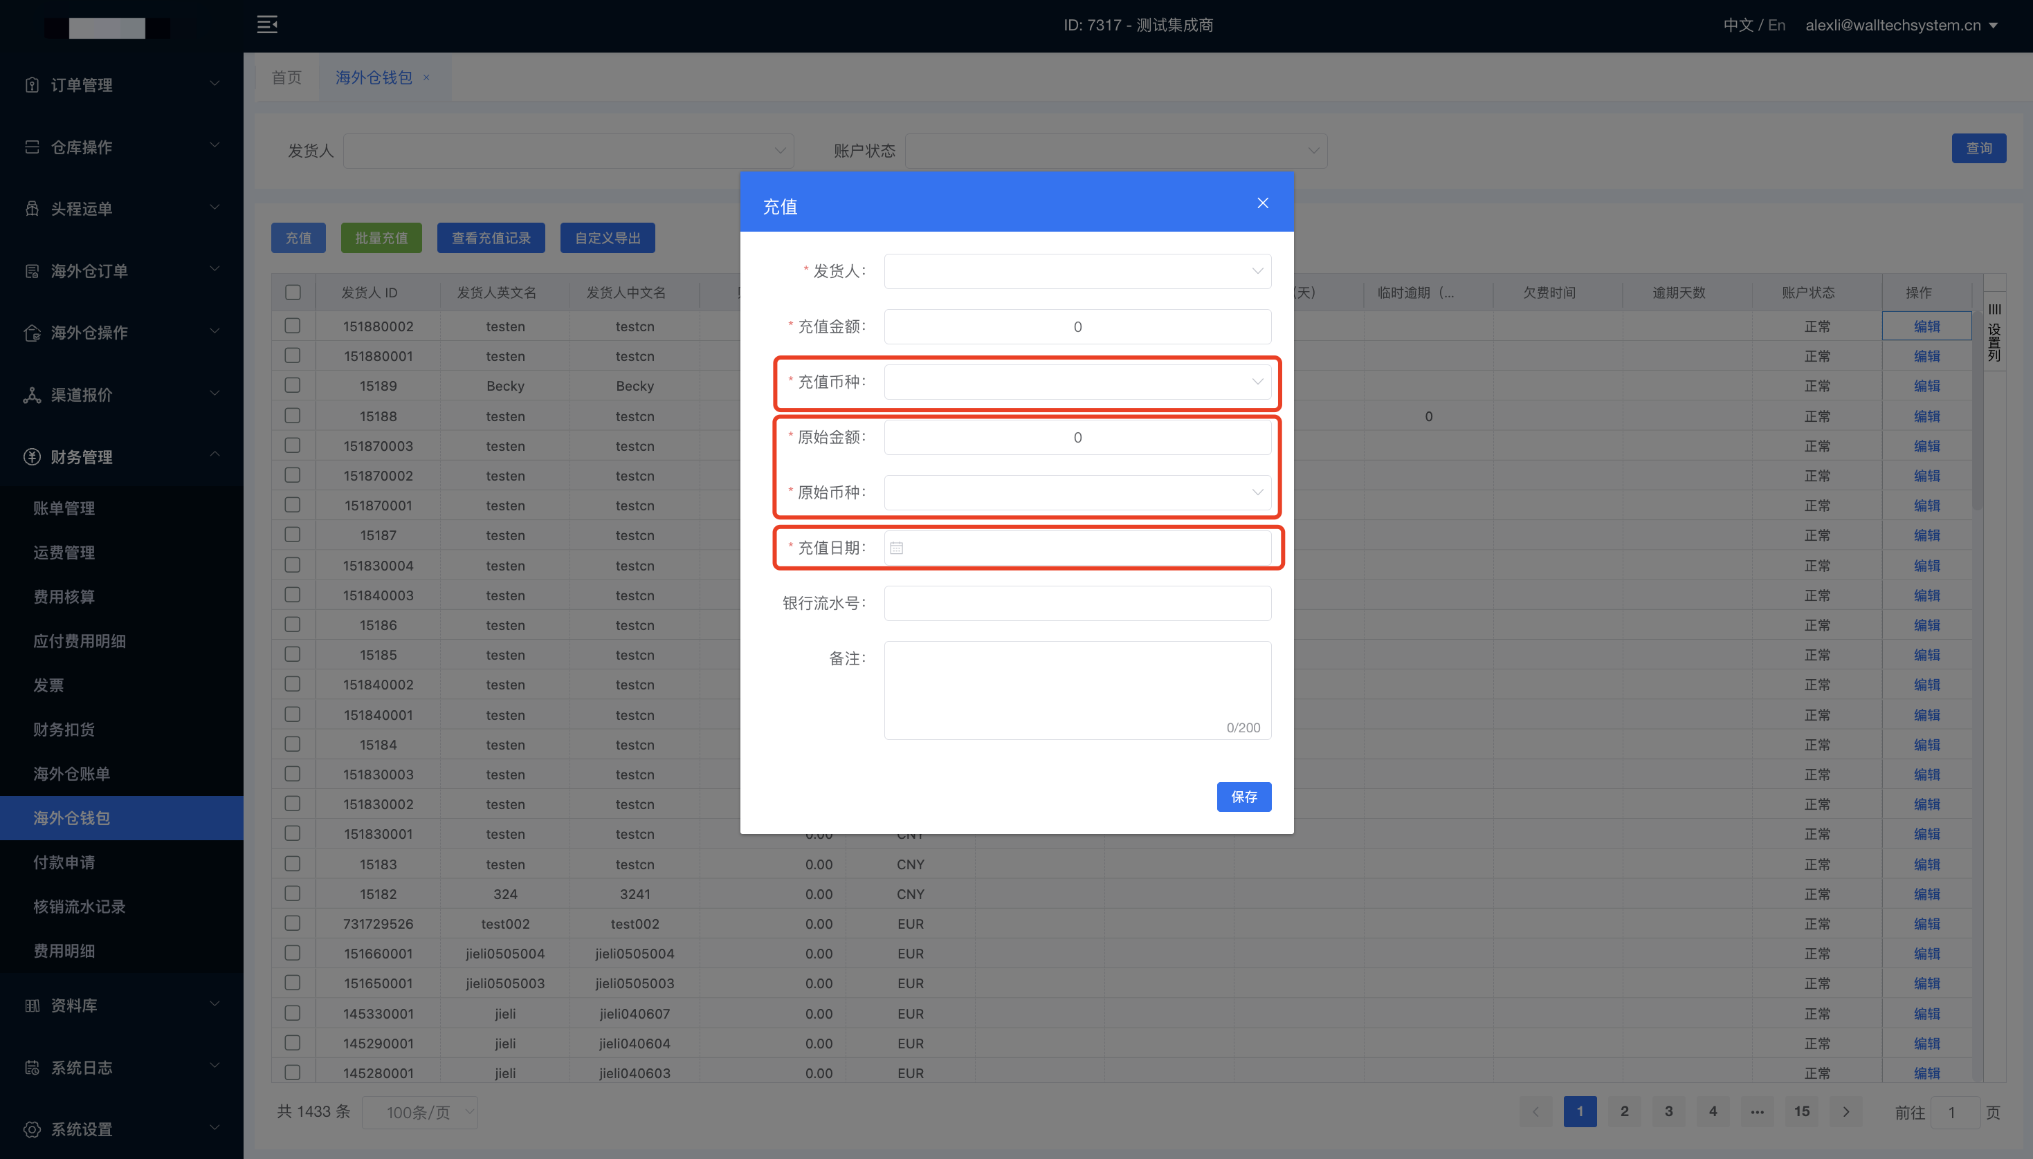Click the 保存 button in the dialog
Image resolution: width=2033 pixels, height=1159 pixels.
coord(1244,797)
